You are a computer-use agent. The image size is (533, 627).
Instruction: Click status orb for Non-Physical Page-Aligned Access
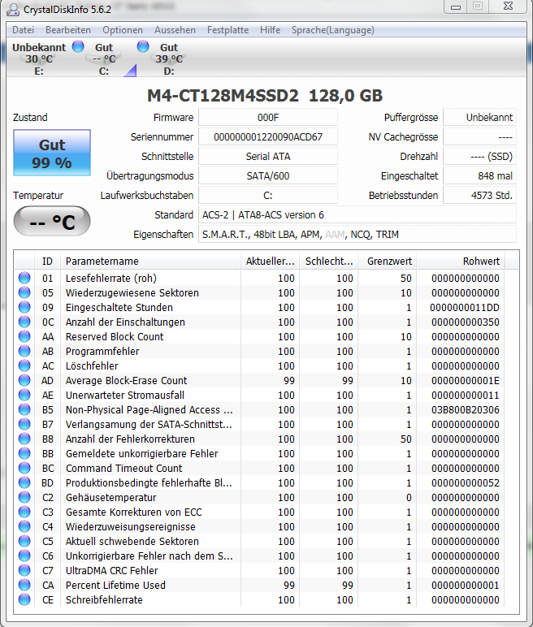click(24, 409)
